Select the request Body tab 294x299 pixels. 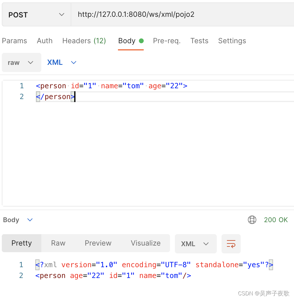coord(131,41)
